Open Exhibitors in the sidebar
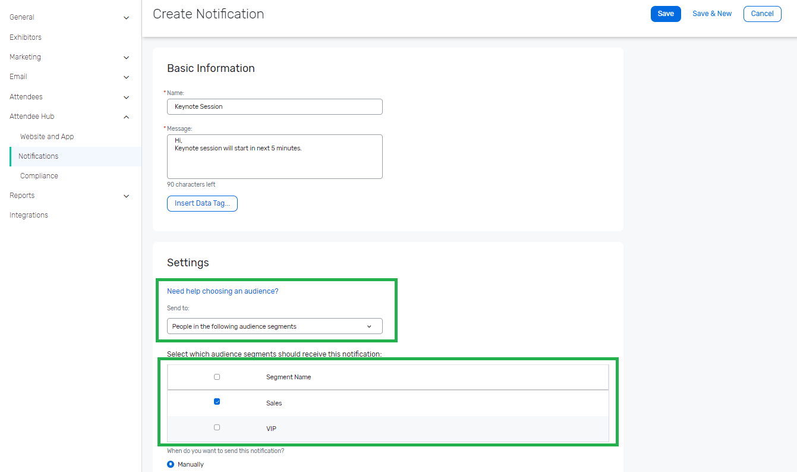797x472 pixels. click(26, 37)
